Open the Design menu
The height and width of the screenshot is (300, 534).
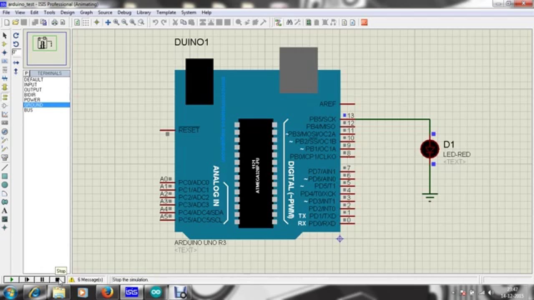[67, 12]
